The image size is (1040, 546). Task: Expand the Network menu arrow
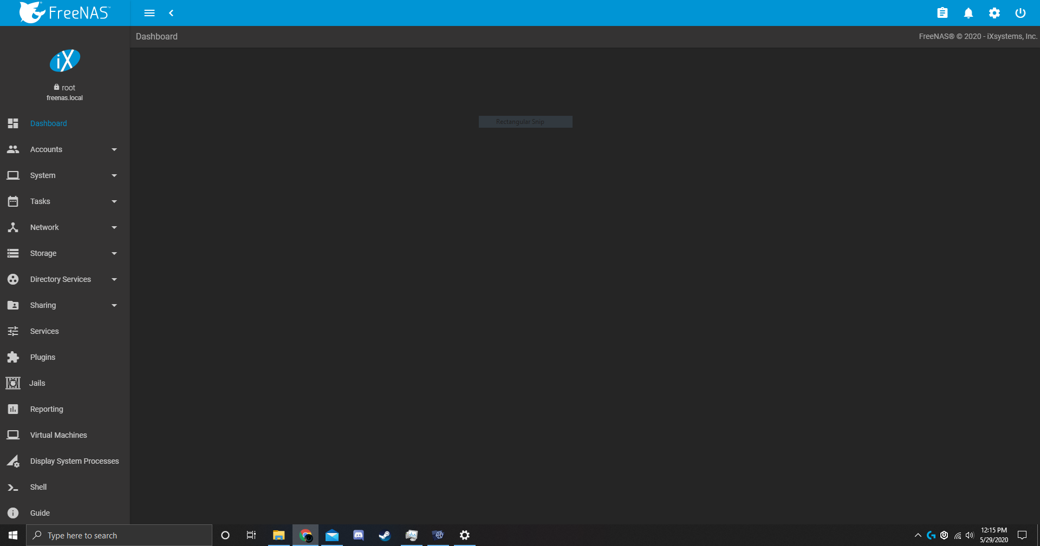pos(114,227)
